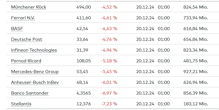Screen dimensions: 219x110
Task: Select Mercedes-Benz Group stock link
Action: point(35,71)
